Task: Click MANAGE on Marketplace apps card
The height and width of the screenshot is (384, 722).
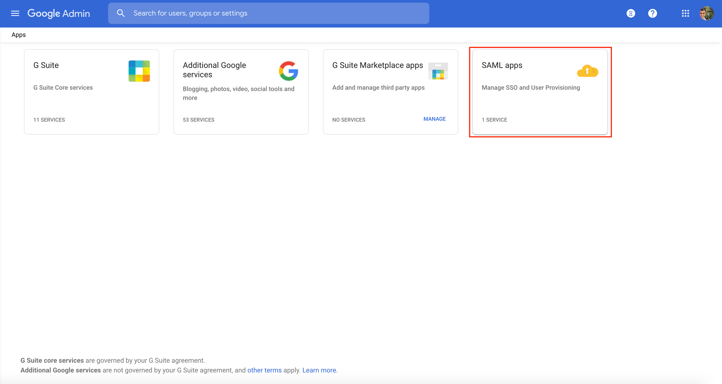Action: [x=434, y=119]
